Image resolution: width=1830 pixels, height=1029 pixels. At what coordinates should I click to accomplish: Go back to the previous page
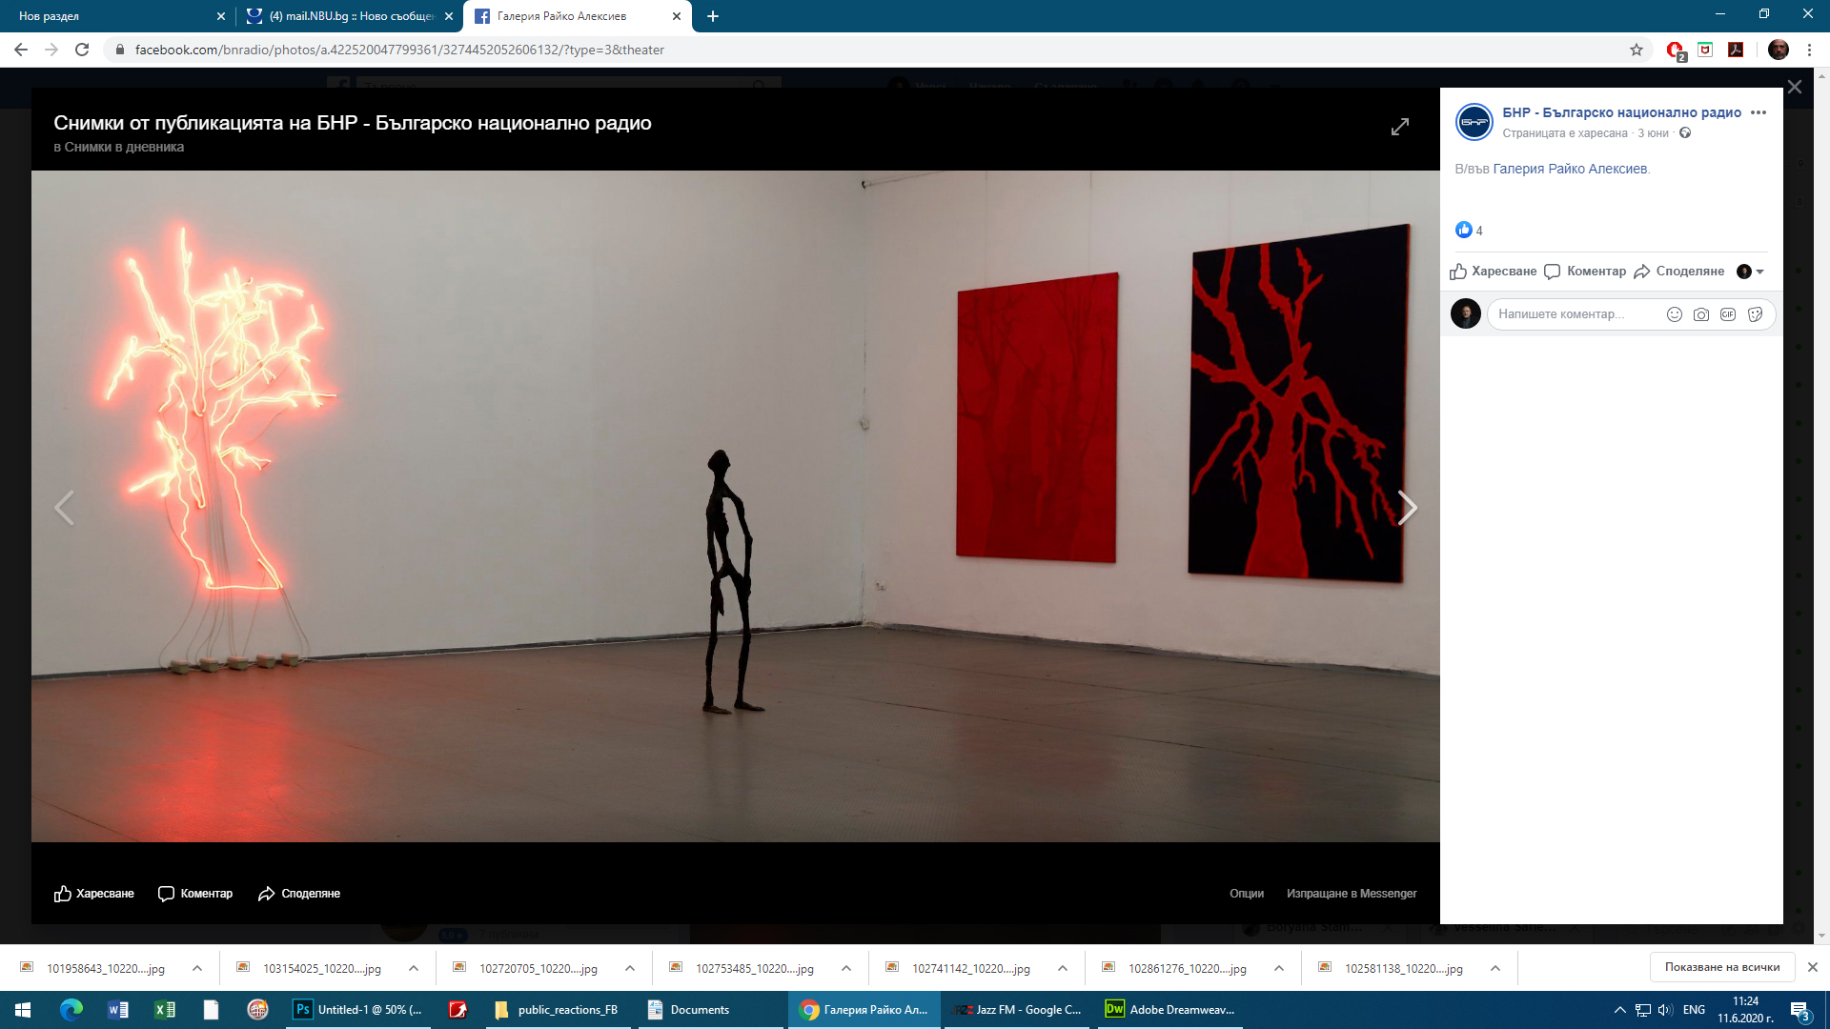[x=21, y=50]
